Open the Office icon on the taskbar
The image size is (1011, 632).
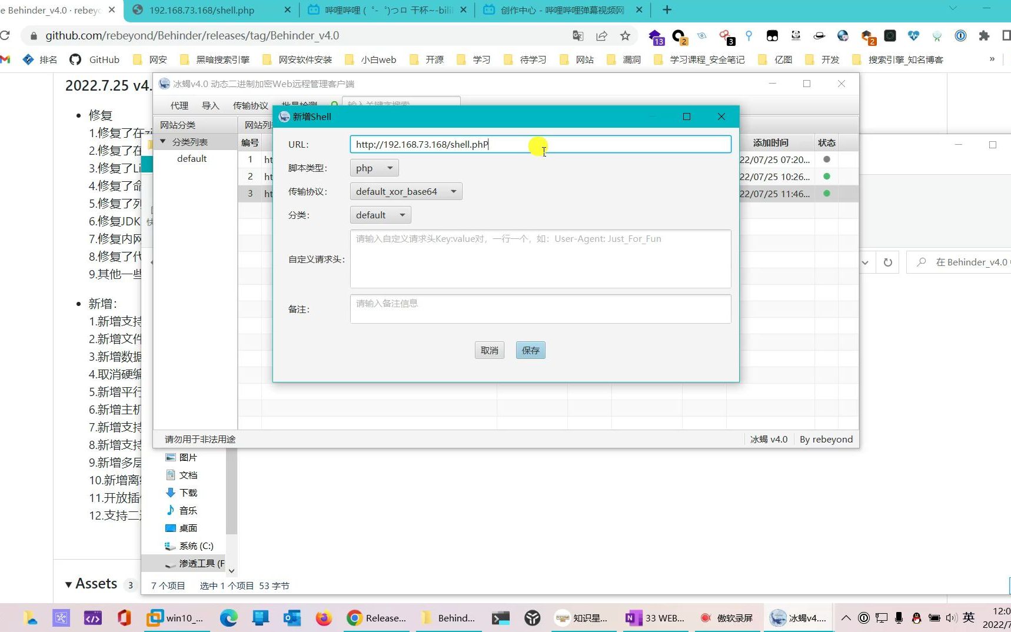(124, 618)
